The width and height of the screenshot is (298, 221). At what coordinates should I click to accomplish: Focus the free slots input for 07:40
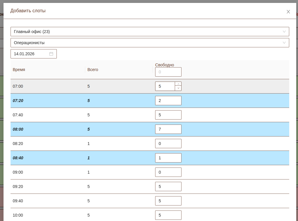click(x=168, y=115)
